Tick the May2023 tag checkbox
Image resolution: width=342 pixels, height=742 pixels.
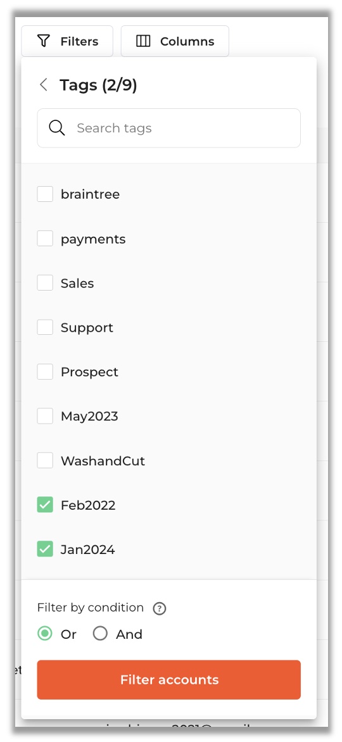tap(45, 417)
